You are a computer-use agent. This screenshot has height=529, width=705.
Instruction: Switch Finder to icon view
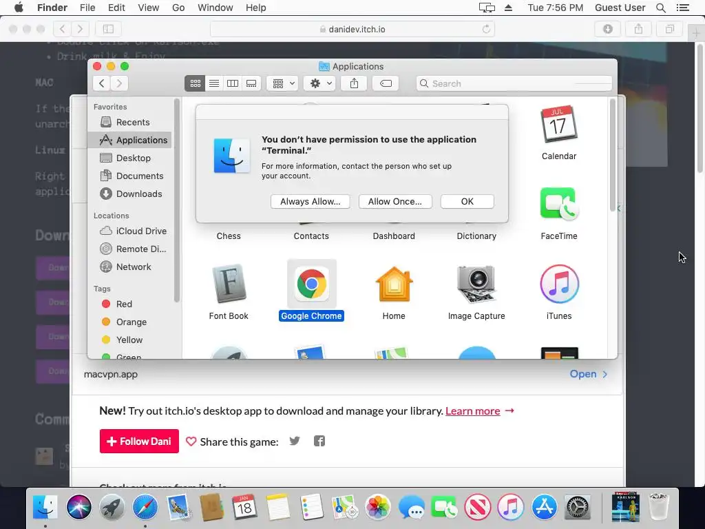tap(195, 83)
